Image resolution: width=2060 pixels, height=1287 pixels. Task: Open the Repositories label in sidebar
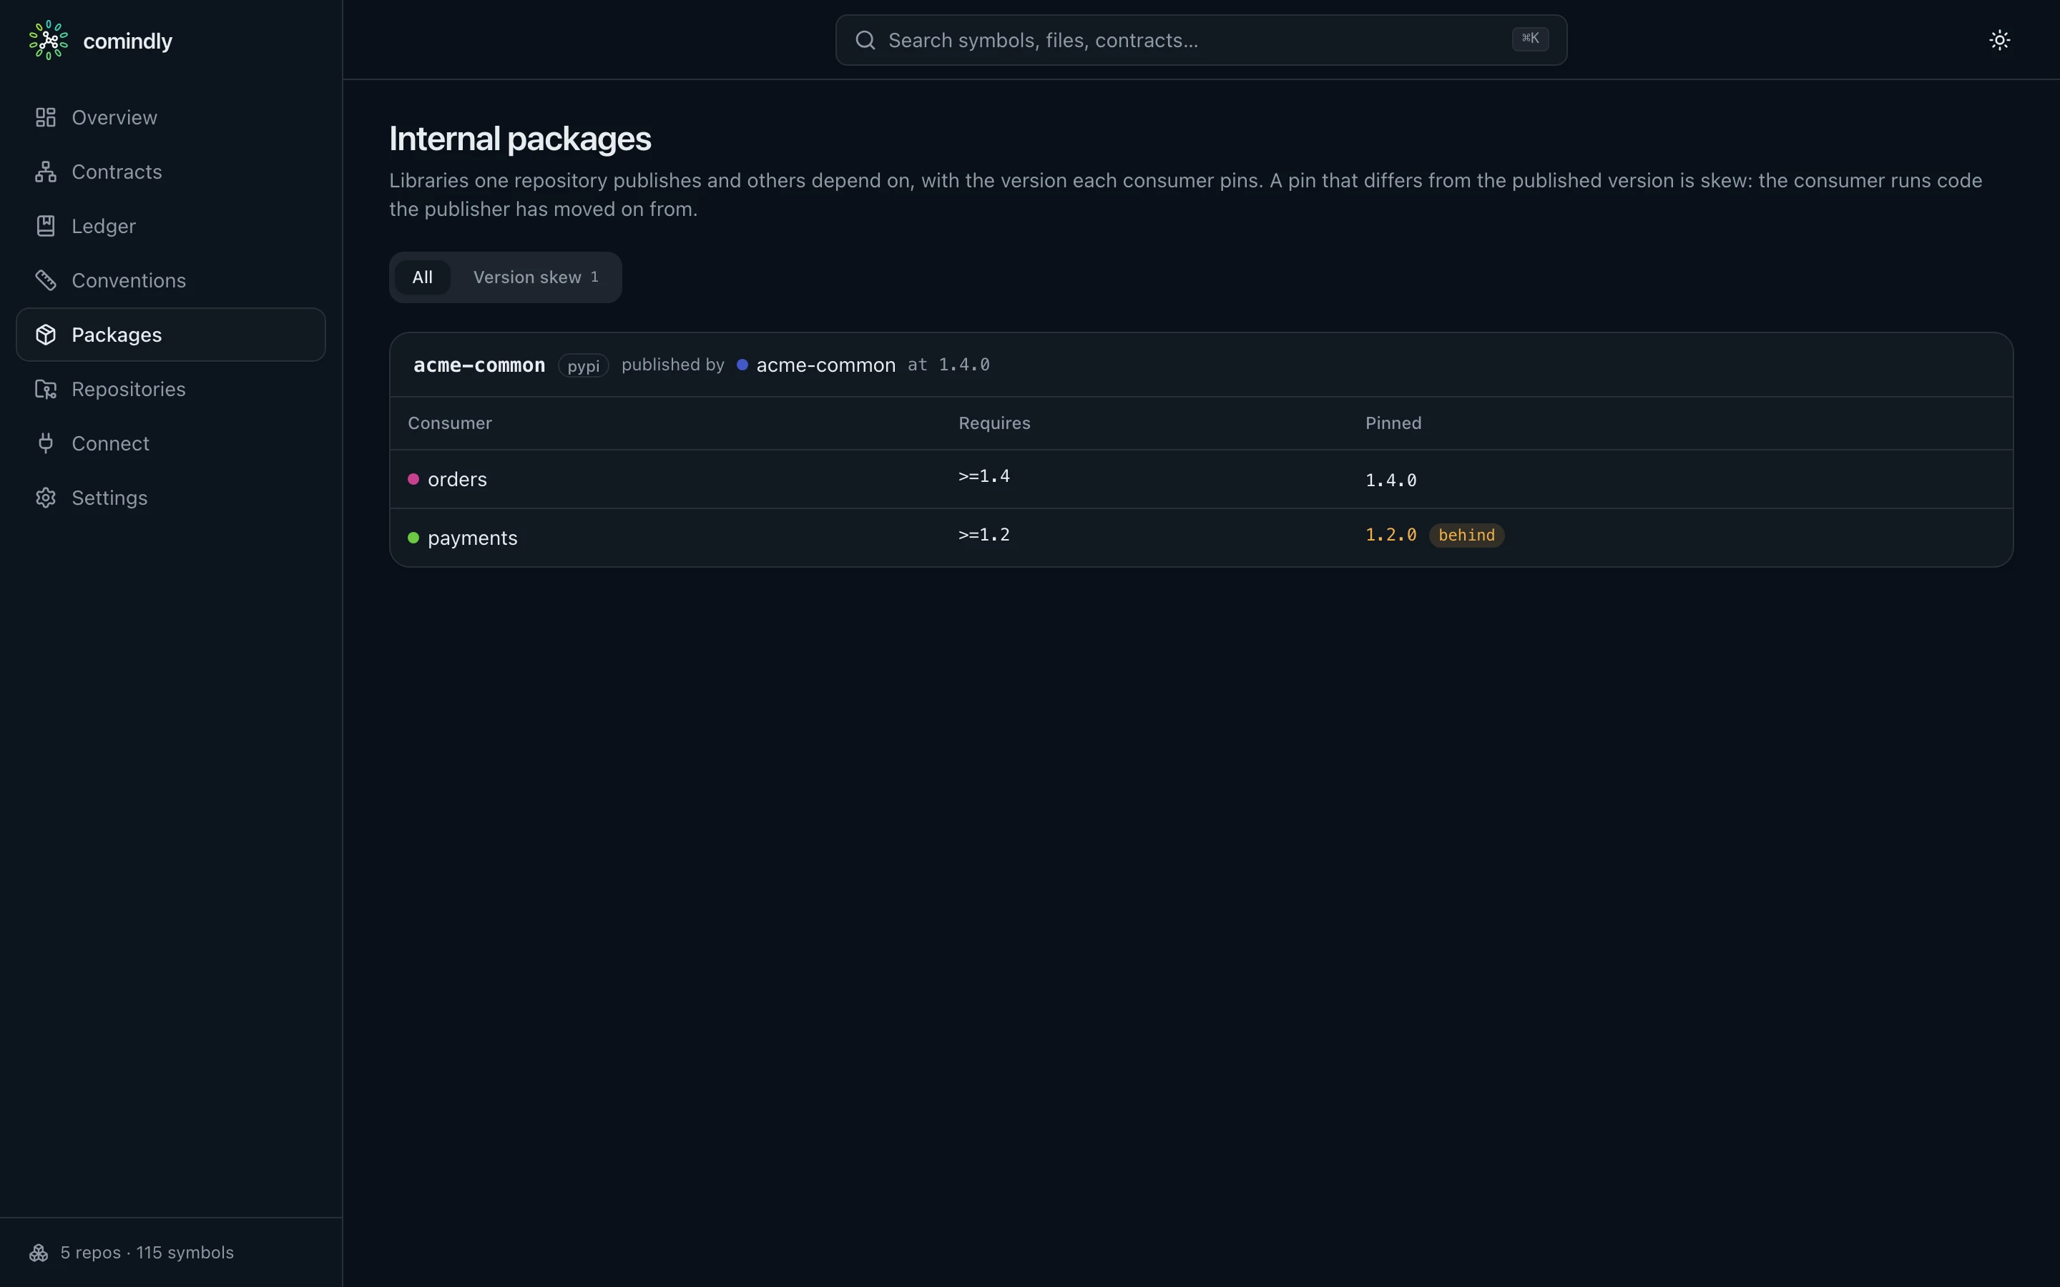(x=129, y=389)
